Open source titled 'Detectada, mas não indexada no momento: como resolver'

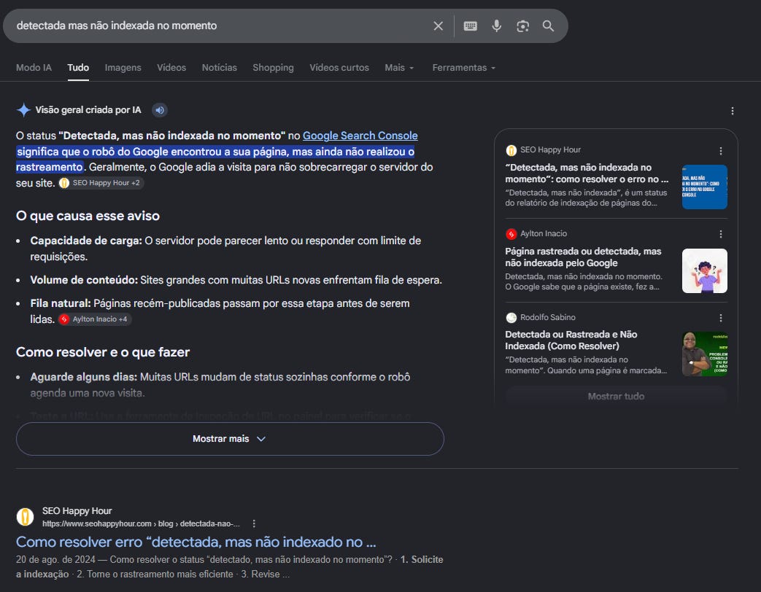587,173
